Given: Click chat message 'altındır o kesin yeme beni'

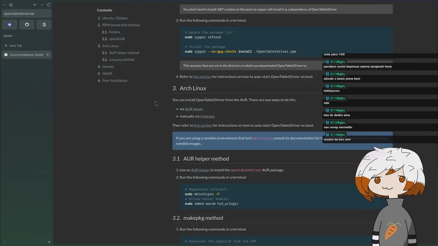Looking at the screenshot, I should pyautogui.click(x=342, y=79).
